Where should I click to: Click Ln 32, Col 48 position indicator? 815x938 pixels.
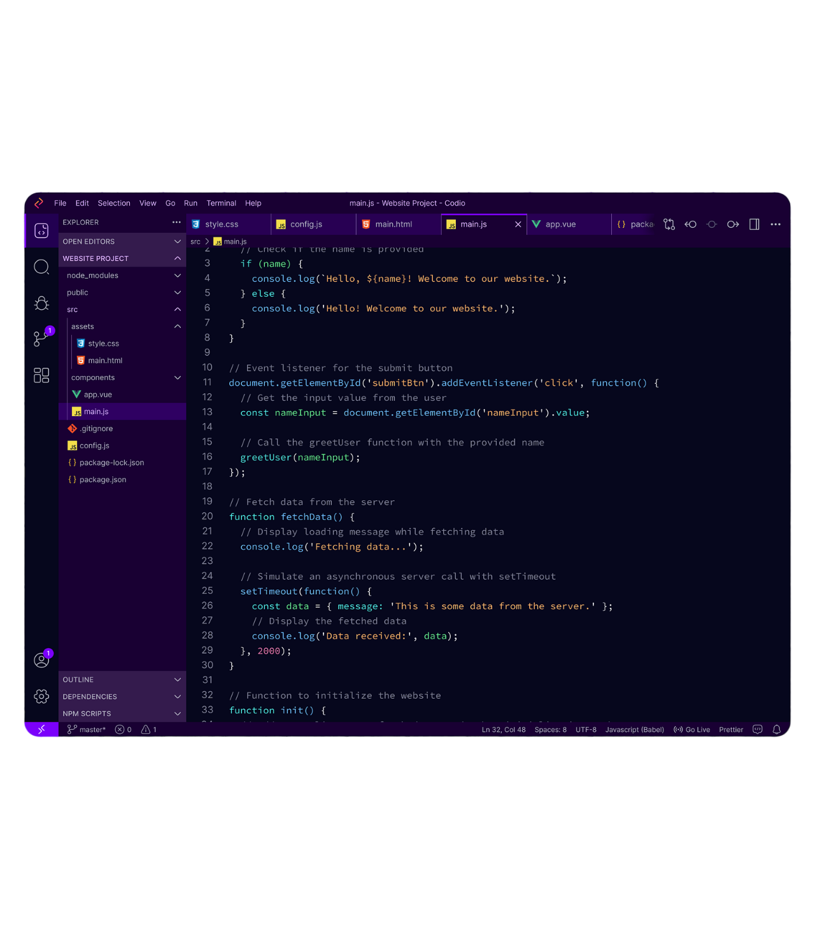pyautogui.click(x=504, y=729)
